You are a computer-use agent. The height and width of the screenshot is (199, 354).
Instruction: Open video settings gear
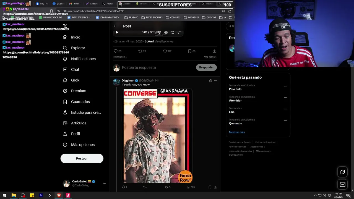[x=166, y=32]
